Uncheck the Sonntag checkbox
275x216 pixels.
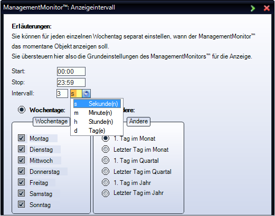(x=21, y=204)
